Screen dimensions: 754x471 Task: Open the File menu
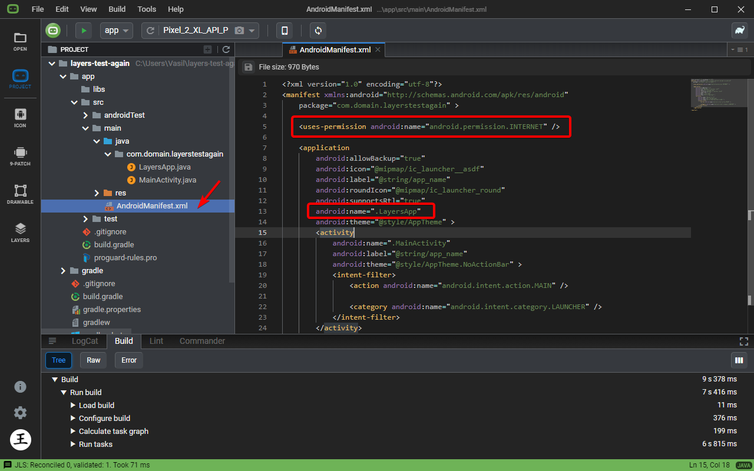(38, 9)
